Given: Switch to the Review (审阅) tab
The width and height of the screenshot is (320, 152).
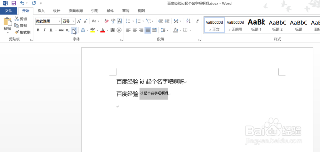Looking at the screenshot, I should pyautogui.click(x=126, y=11).
